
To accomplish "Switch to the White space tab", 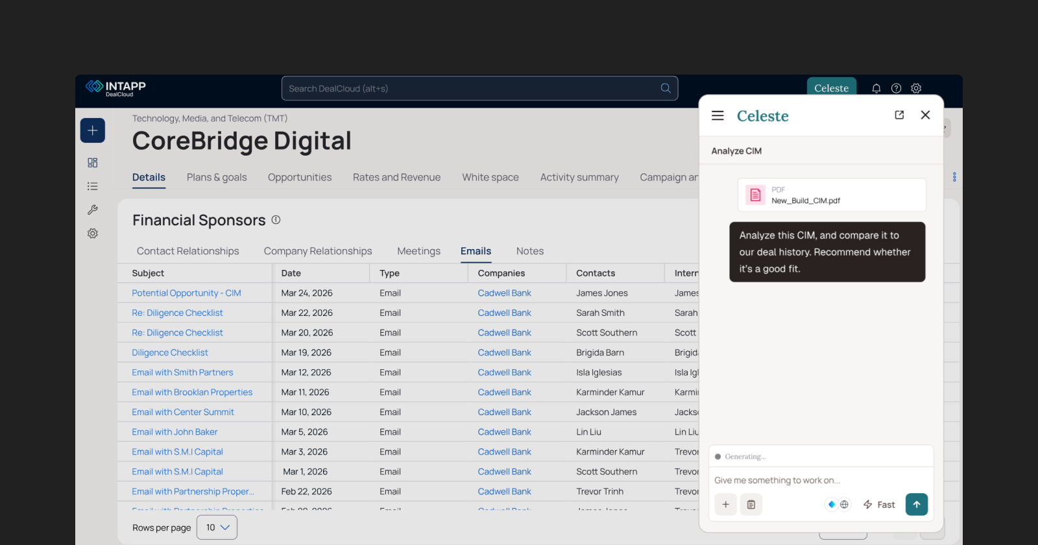I will pos(490,177).
